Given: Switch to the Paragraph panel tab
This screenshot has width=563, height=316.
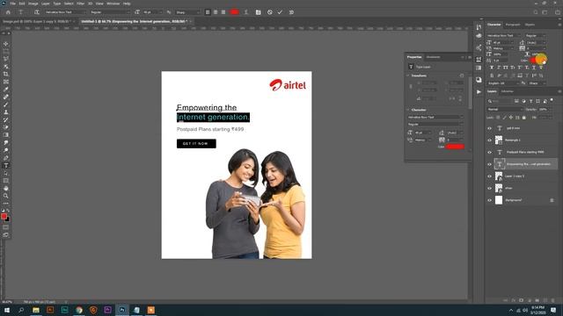Looking at the screenshot, I should click(x=513, y=25).
